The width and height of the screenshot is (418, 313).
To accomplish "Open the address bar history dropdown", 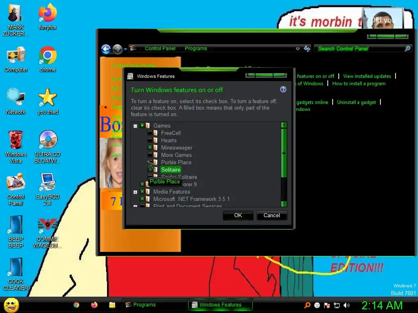I will (298, 49).
